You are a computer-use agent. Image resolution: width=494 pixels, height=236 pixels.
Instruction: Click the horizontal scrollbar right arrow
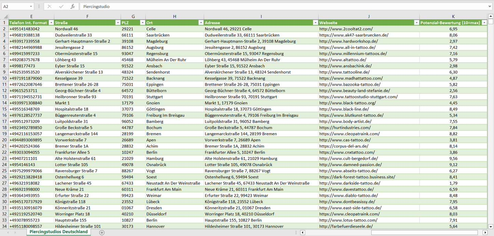pos(485,232)
